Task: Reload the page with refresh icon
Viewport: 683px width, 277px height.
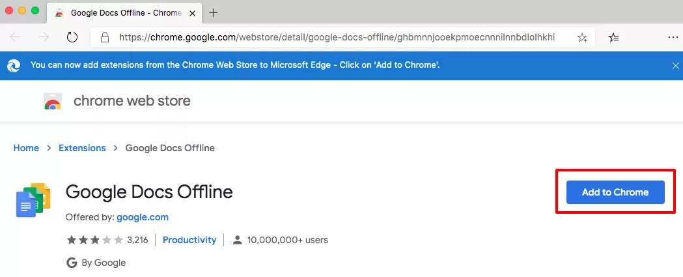Action: click(72, 37)
